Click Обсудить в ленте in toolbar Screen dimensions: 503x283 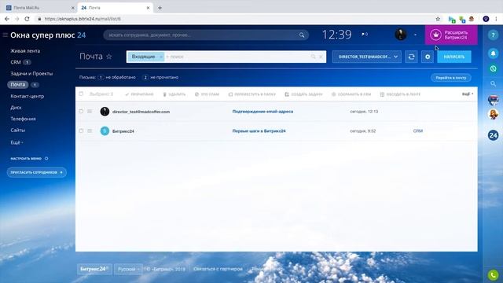(x=400, y=94)
